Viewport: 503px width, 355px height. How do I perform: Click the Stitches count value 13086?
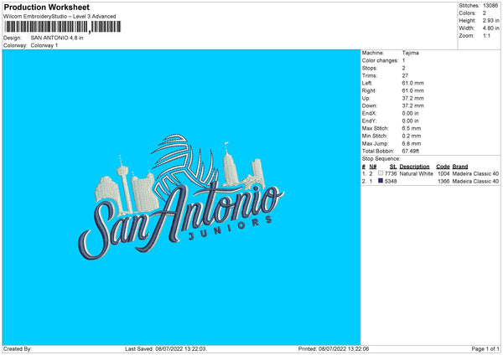(490, 6)
